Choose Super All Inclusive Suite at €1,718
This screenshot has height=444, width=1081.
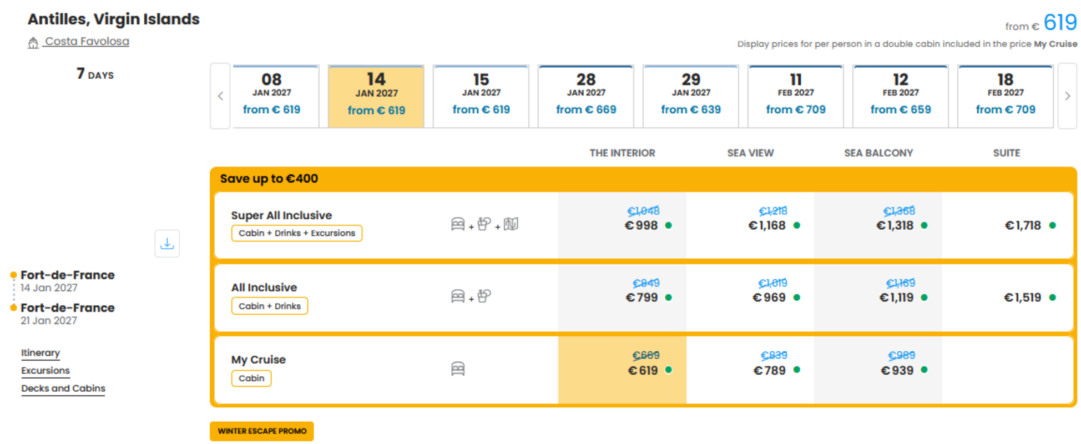[x=1007, y=225]
